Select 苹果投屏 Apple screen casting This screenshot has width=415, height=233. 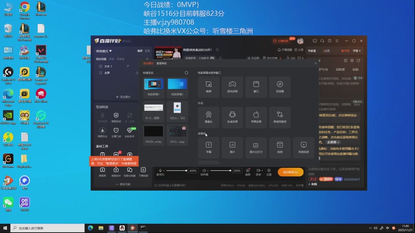(x=256, y=118)
